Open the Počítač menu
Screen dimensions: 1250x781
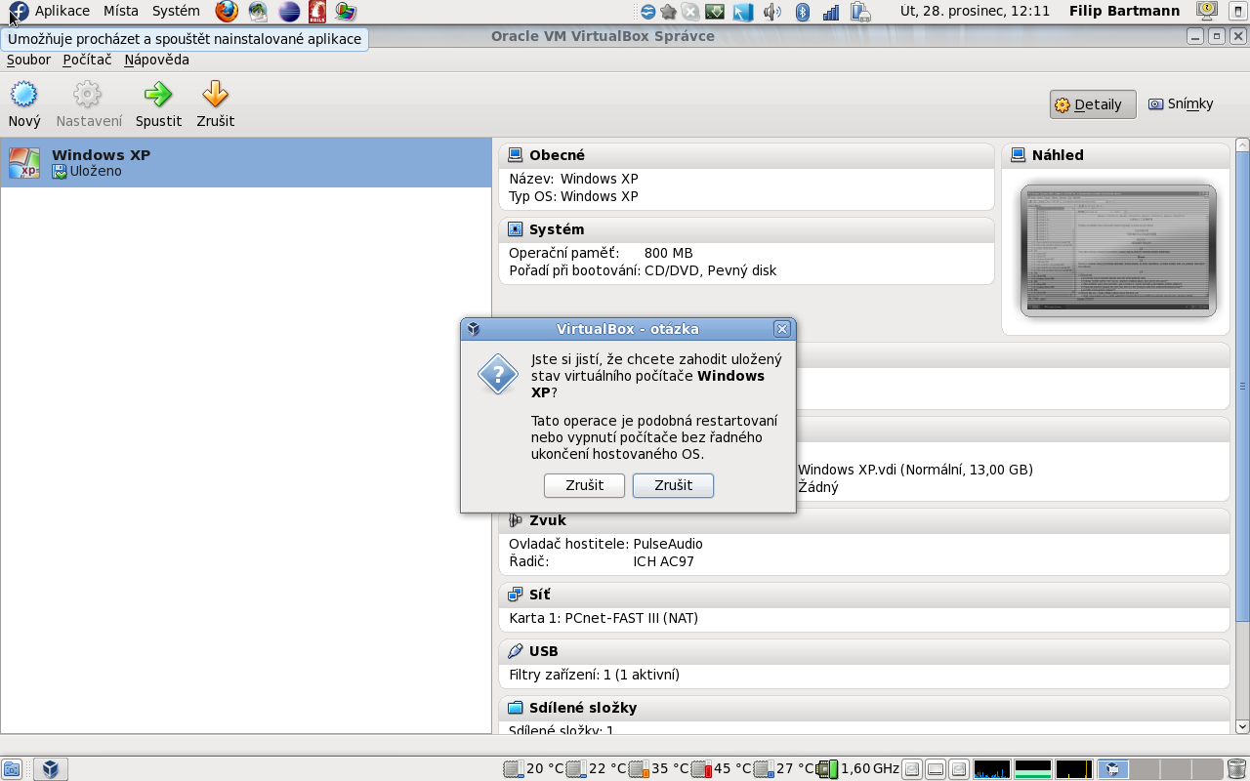click(x=87, y=60)
